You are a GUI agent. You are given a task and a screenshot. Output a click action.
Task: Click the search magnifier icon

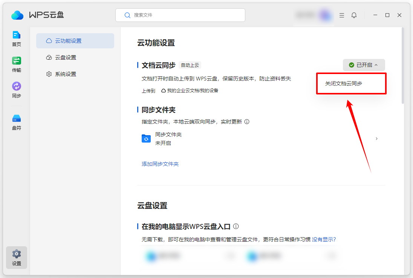(127, 15)
